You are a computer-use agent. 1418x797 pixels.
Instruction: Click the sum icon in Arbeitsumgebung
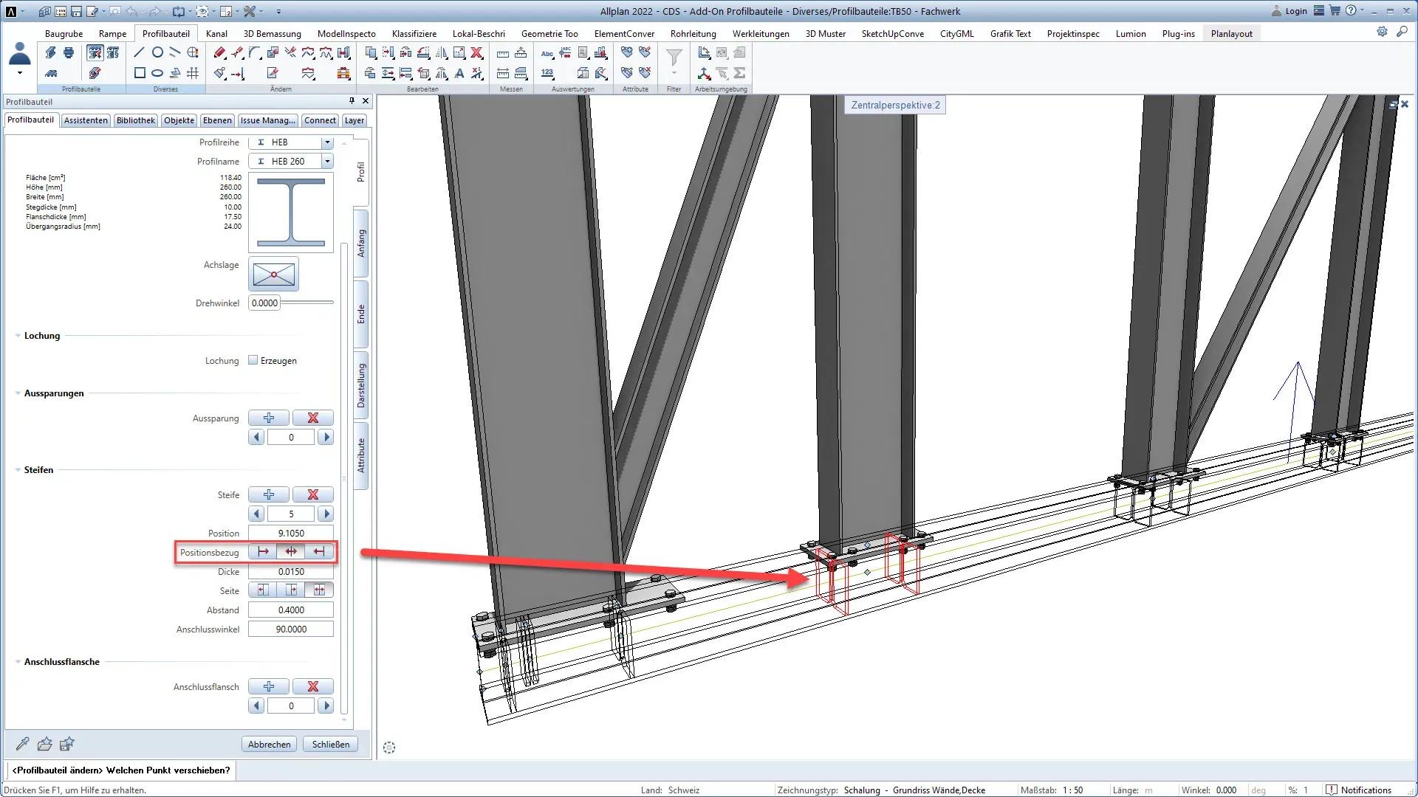(739, 73)
